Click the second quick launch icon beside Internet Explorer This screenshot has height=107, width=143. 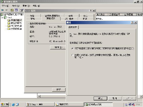[x=17, y=104]
